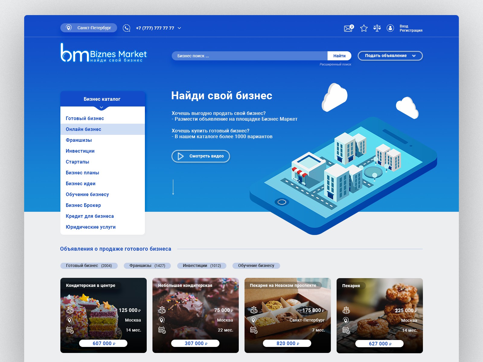Open the messages envelope icon
Screen dimensions: 483x362
click(349, 28)
